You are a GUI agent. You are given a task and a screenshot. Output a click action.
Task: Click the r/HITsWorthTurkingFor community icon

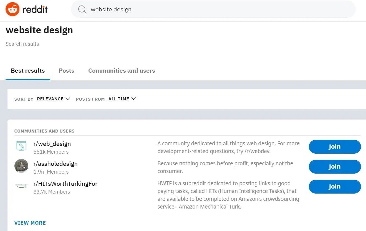(21, 186)
